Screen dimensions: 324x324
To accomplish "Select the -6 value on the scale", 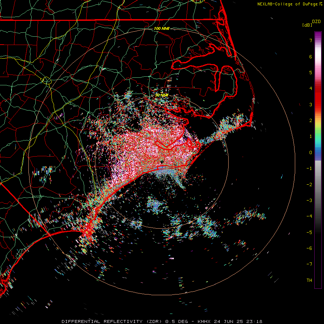I will [309, 248].
